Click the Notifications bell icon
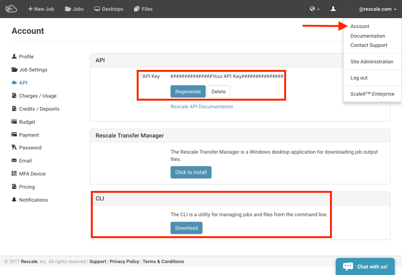Image resolution: width=402 pixels, height=275 pixels. coord(14,200)
